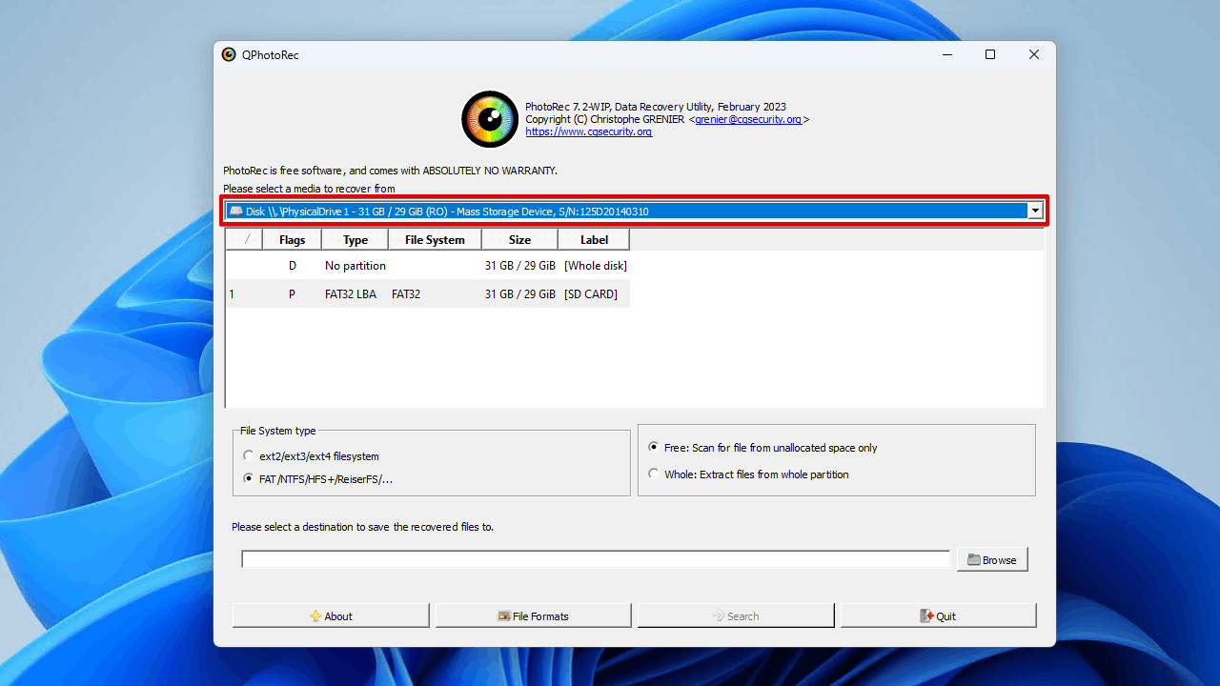The height and width of the screenshot is (686, 1220).
Task: Minimize the QPhotoRec window
Action: [x=946, y=54]
